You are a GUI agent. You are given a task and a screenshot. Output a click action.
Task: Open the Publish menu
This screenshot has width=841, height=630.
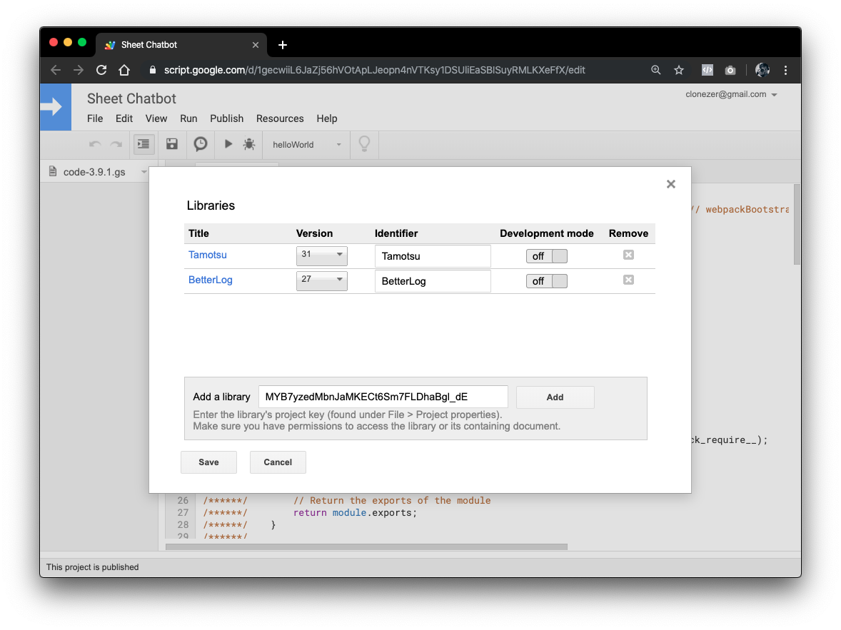pos(226,118)
